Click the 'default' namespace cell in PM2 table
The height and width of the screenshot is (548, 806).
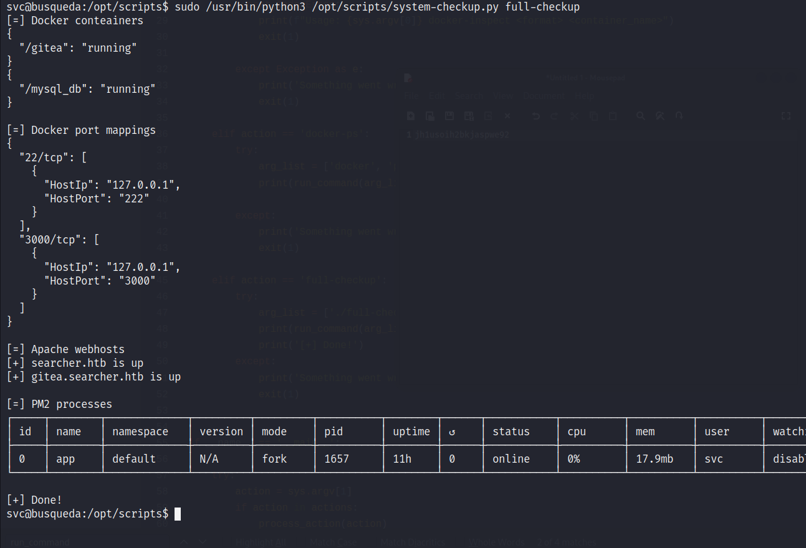[x=134, y=459]
